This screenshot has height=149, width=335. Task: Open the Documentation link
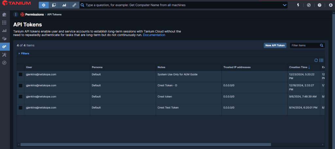point(154,35)
